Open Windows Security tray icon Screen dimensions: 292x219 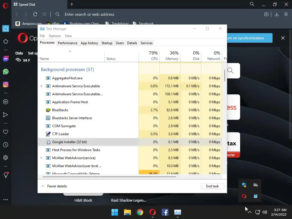(244, 185)
